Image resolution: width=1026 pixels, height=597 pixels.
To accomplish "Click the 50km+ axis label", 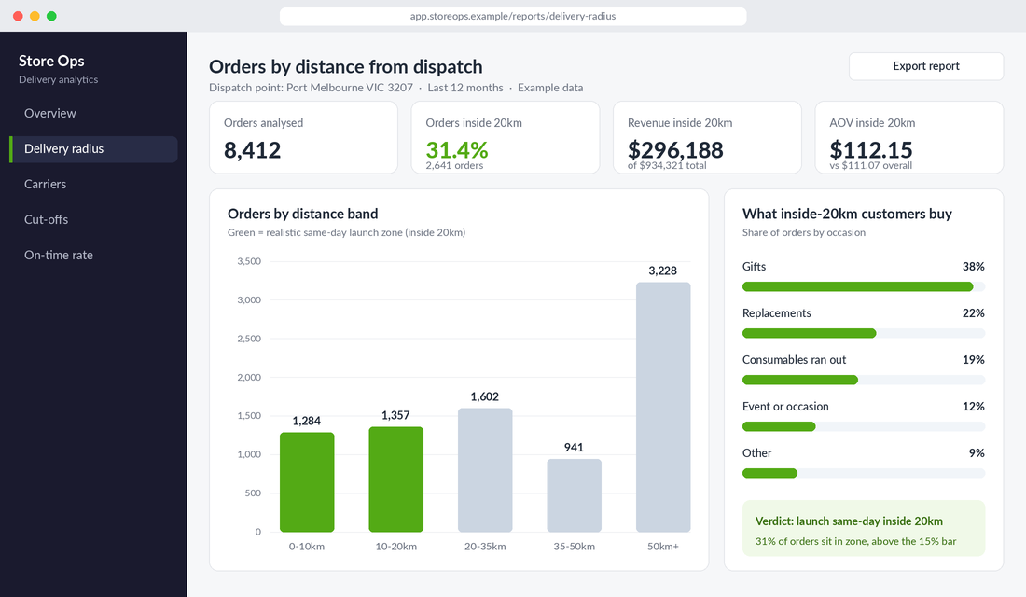I will click(x=663, y=547).
